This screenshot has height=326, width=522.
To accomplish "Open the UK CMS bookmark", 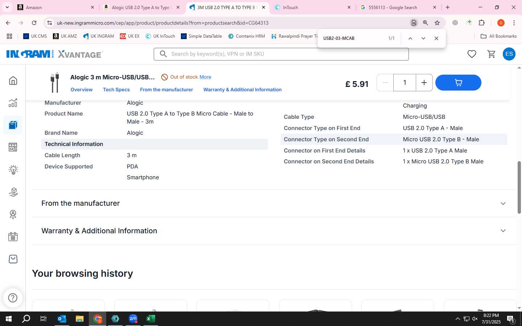I will click(x=35, y=36).
